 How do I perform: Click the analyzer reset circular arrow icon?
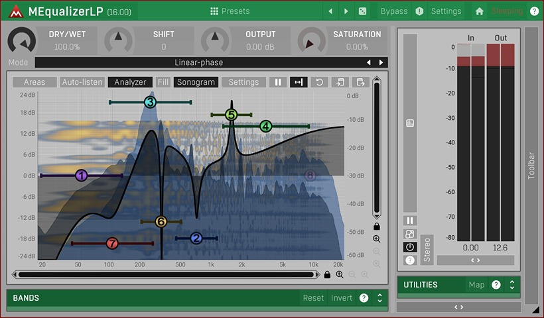tap(320, 82)
